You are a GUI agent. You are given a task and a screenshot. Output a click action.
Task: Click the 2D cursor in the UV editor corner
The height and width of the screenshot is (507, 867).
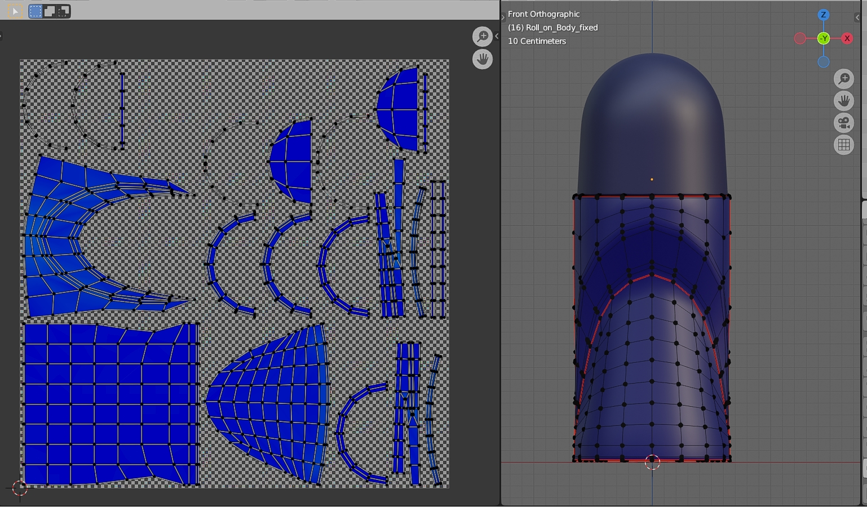[20, 488]
